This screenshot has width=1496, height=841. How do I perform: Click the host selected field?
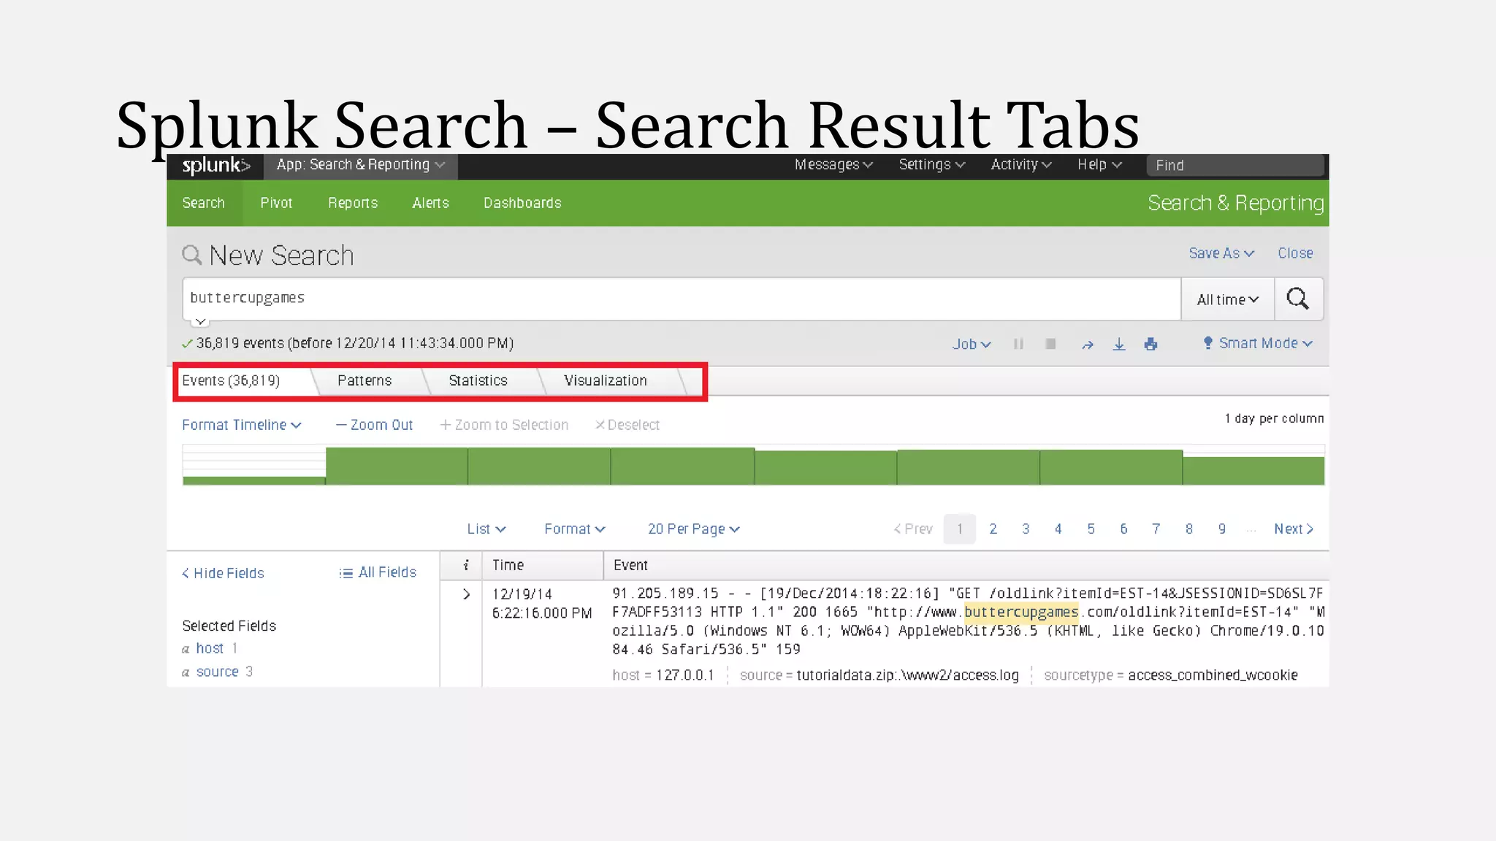(x=210, y=648)
